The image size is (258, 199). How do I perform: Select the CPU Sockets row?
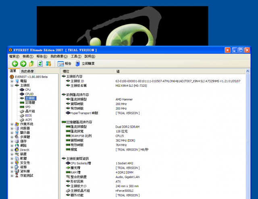pos(153,163)
